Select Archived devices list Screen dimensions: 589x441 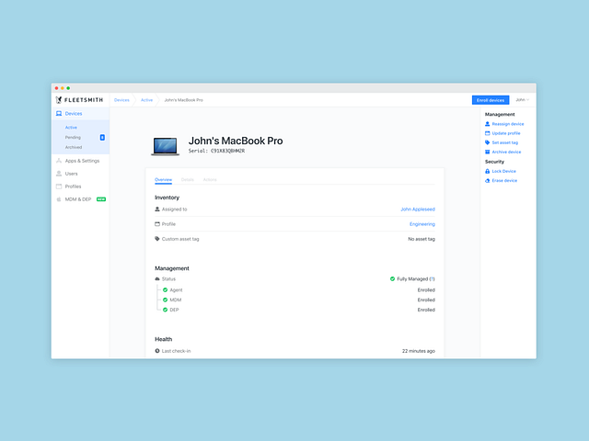(74, 147)
